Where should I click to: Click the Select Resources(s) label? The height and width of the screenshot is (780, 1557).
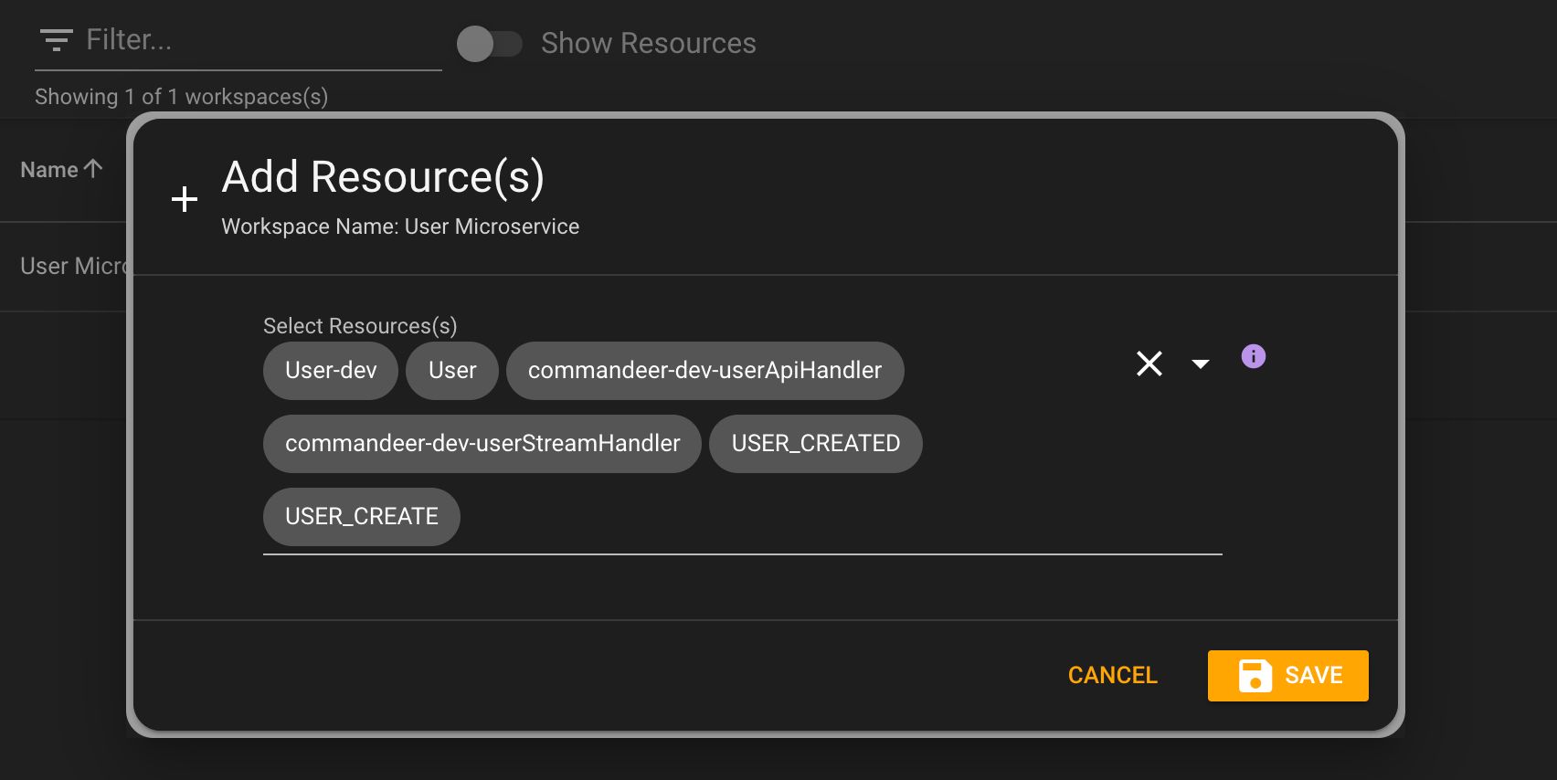point(360,326)
